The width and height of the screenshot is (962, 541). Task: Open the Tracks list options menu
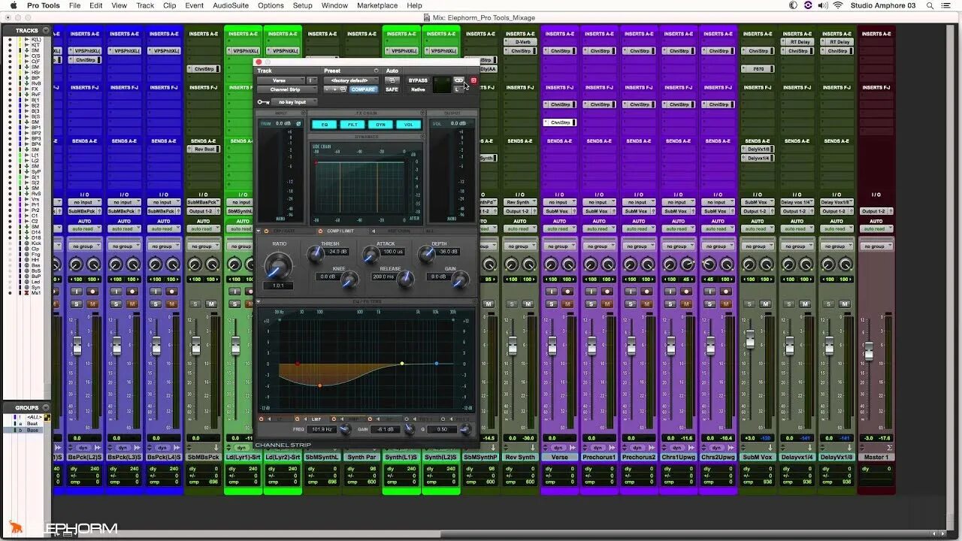coord(46,31)
